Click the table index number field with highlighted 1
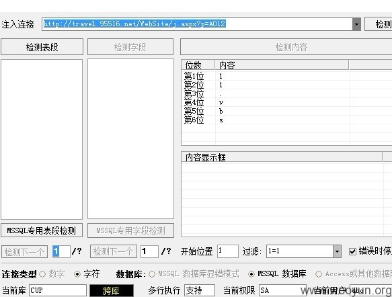392x297 pixels. point(61,251)
